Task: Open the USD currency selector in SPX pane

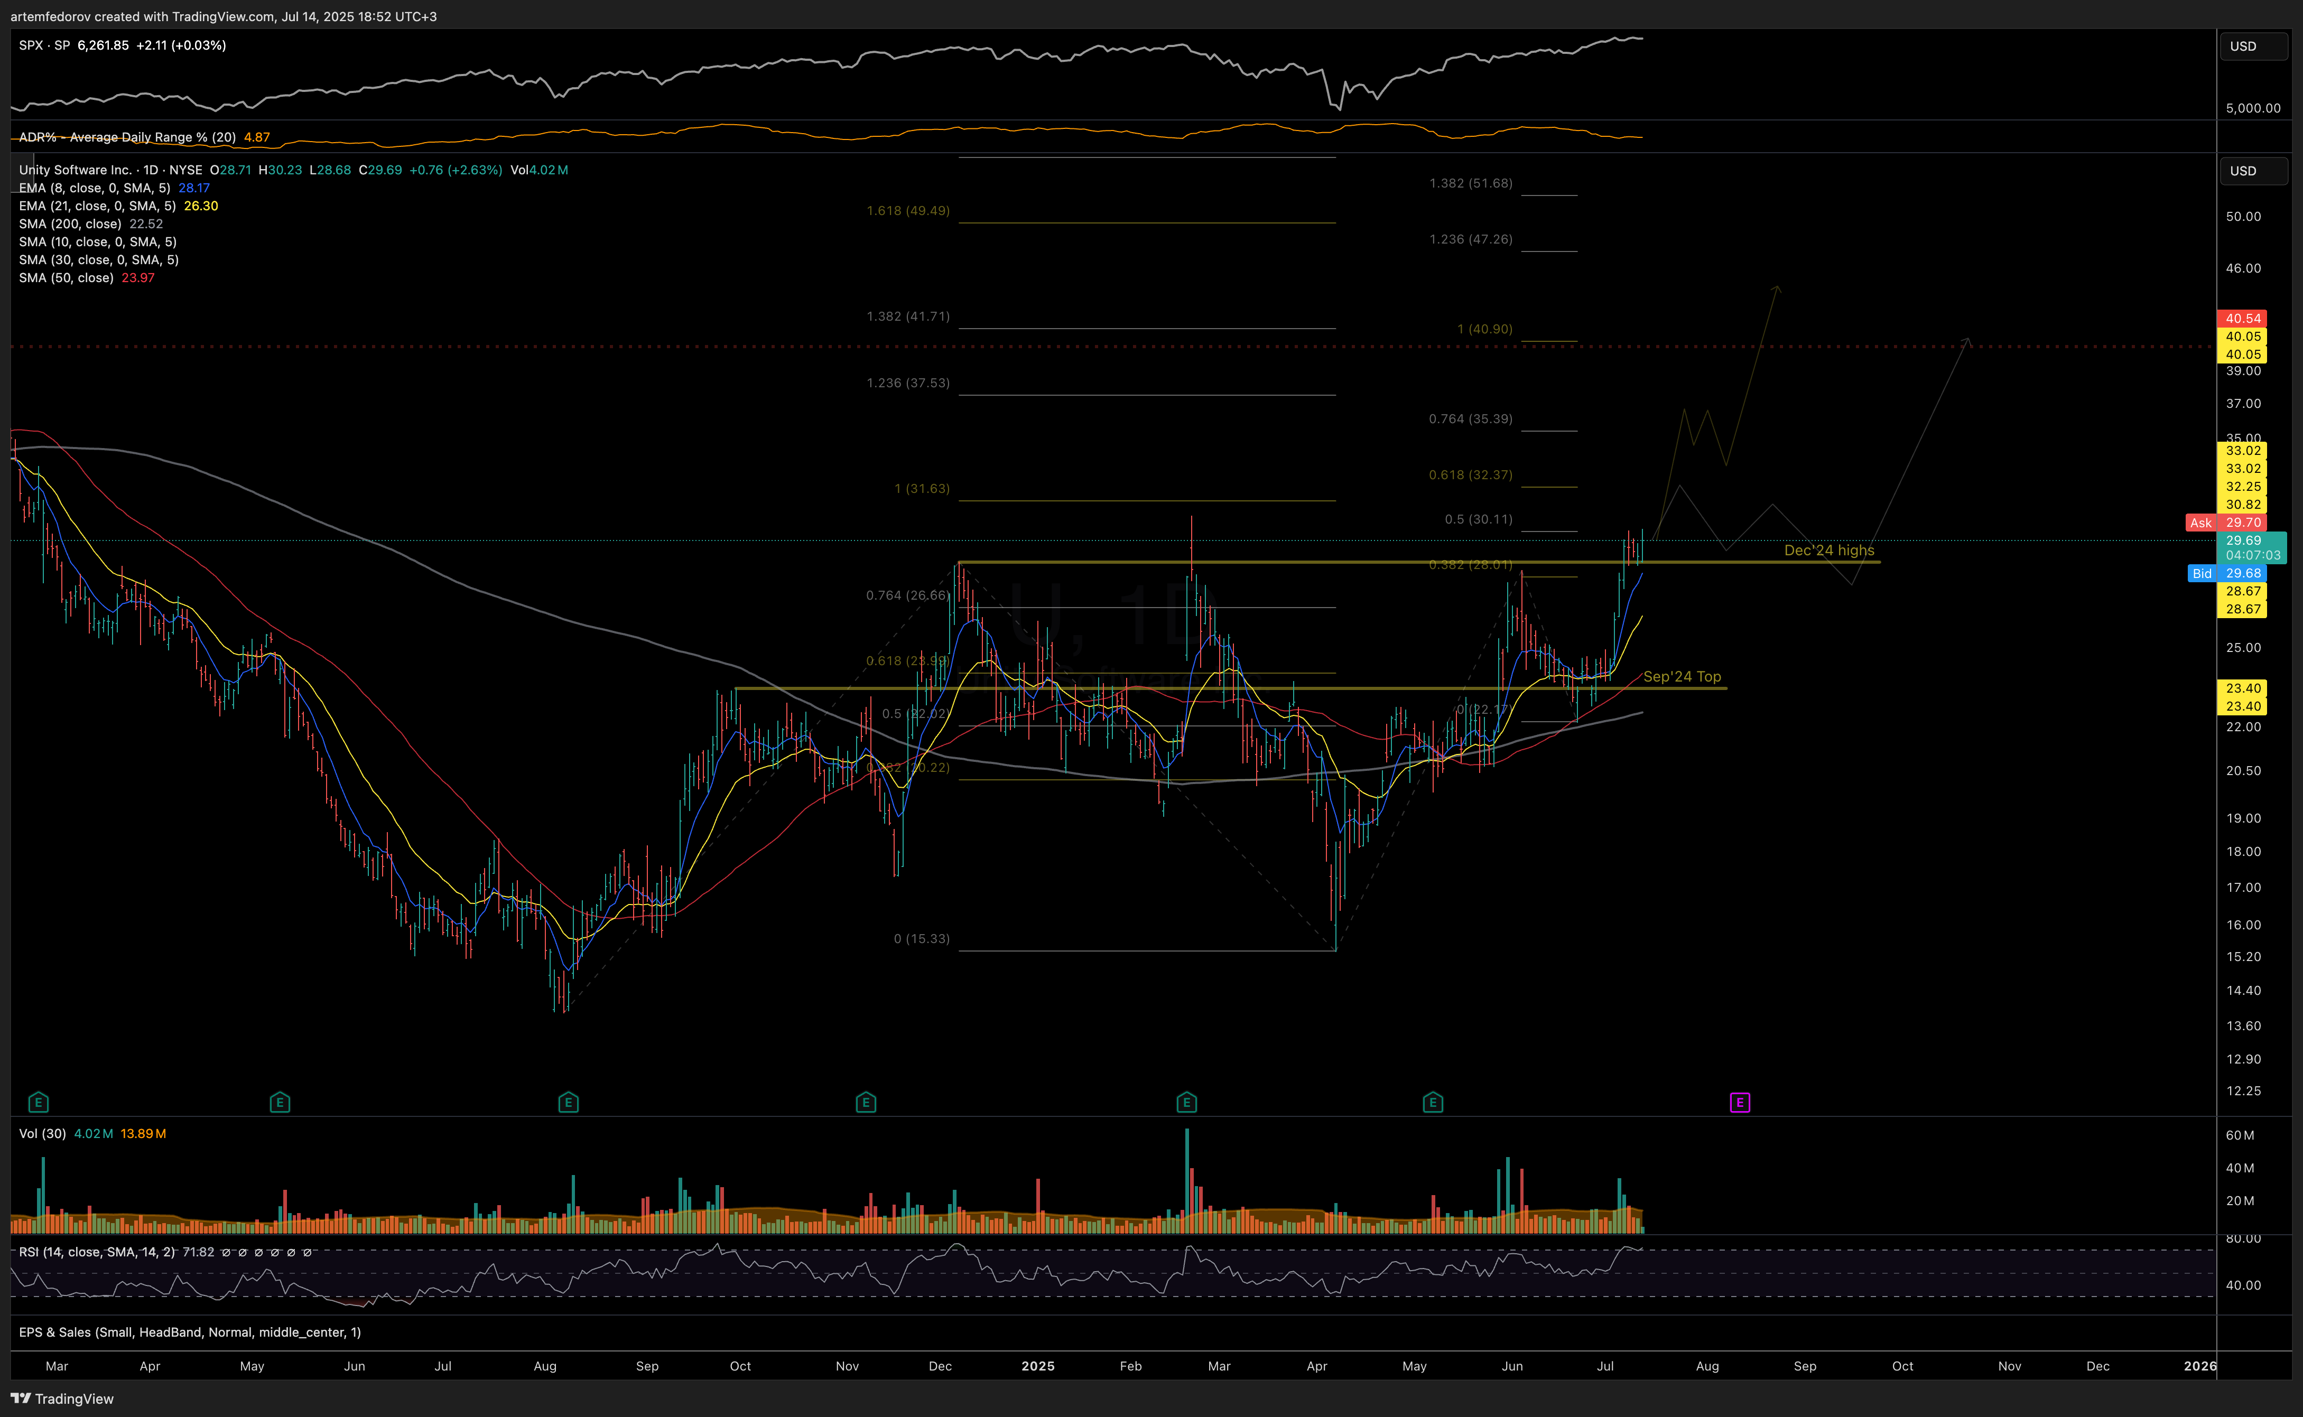Action: point(2253,46)
